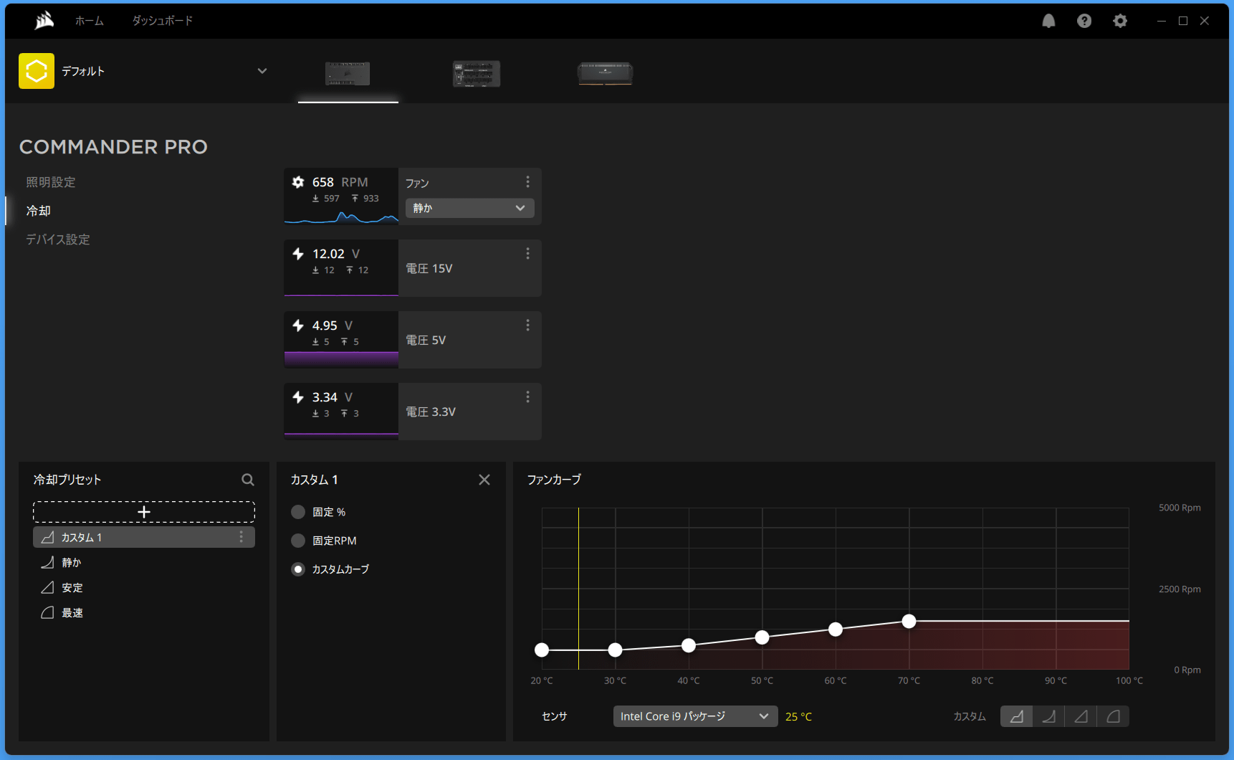This screenshot has width=1234, height=760.
Task: Close the カスタム 1 panel
Action: click(484, 480)
